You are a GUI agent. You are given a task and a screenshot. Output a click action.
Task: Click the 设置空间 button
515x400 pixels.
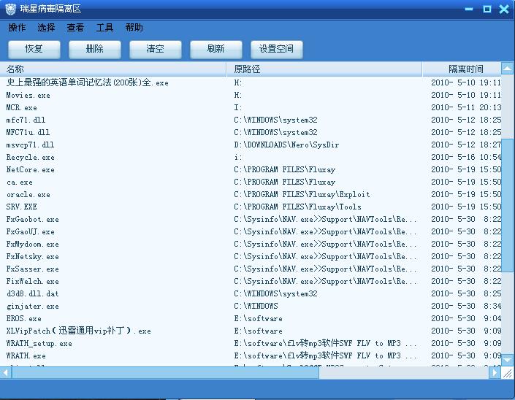click(x=277, y=49)
